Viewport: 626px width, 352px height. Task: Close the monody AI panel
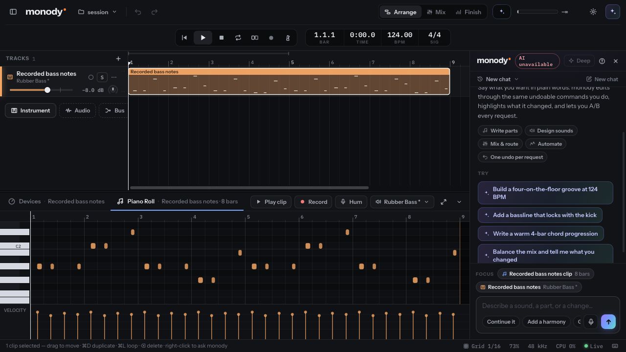616,61
